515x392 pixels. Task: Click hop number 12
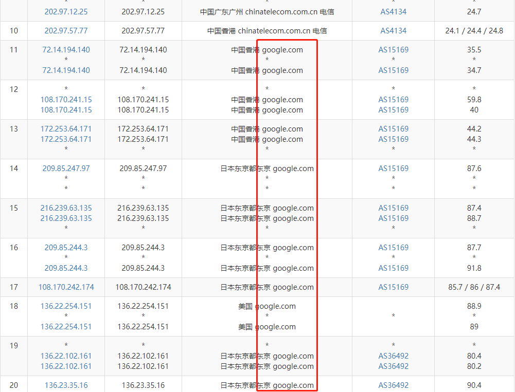point(14,89)
